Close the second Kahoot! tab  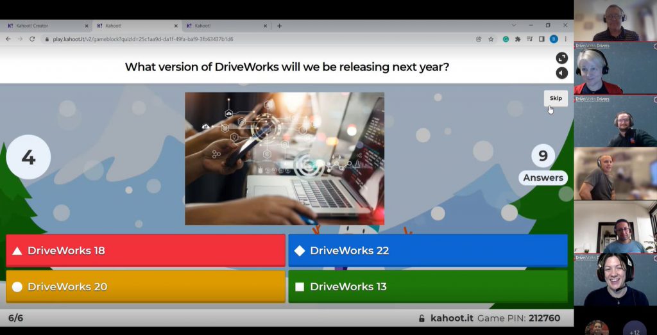176,26
